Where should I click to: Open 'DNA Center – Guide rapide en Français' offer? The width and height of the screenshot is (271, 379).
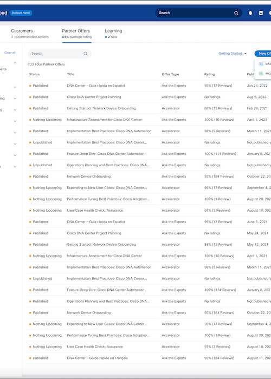point(97,358)
